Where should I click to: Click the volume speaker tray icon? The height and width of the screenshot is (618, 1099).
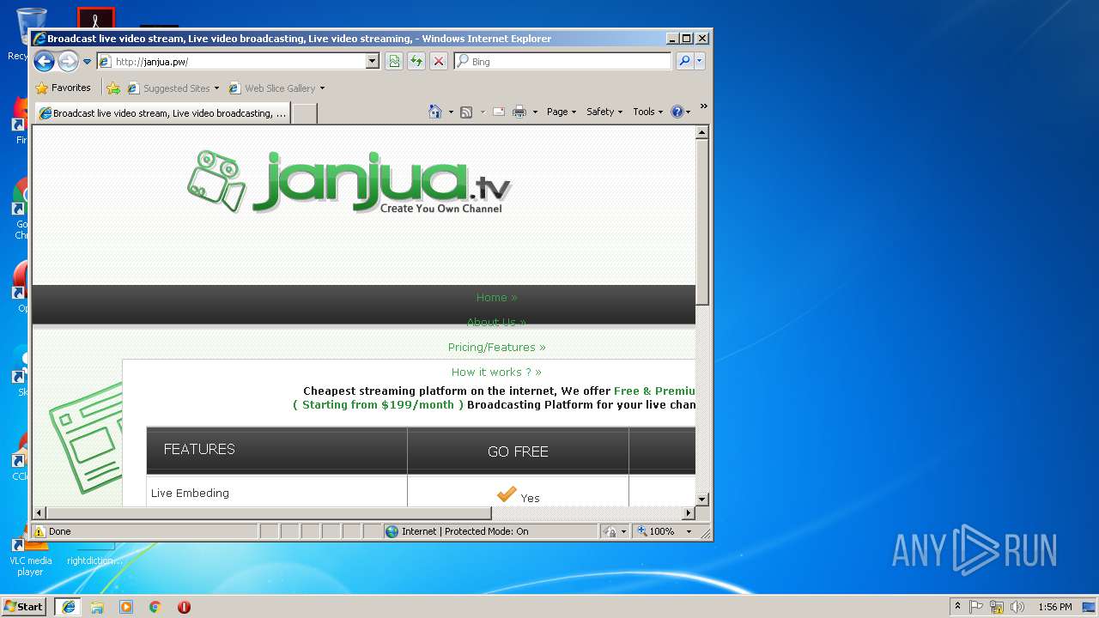coord(1017,606)
